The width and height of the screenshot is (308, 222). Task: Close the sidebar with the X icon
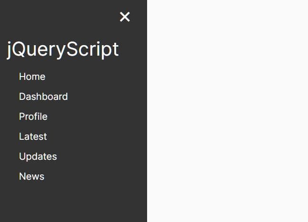coord(125,17)
